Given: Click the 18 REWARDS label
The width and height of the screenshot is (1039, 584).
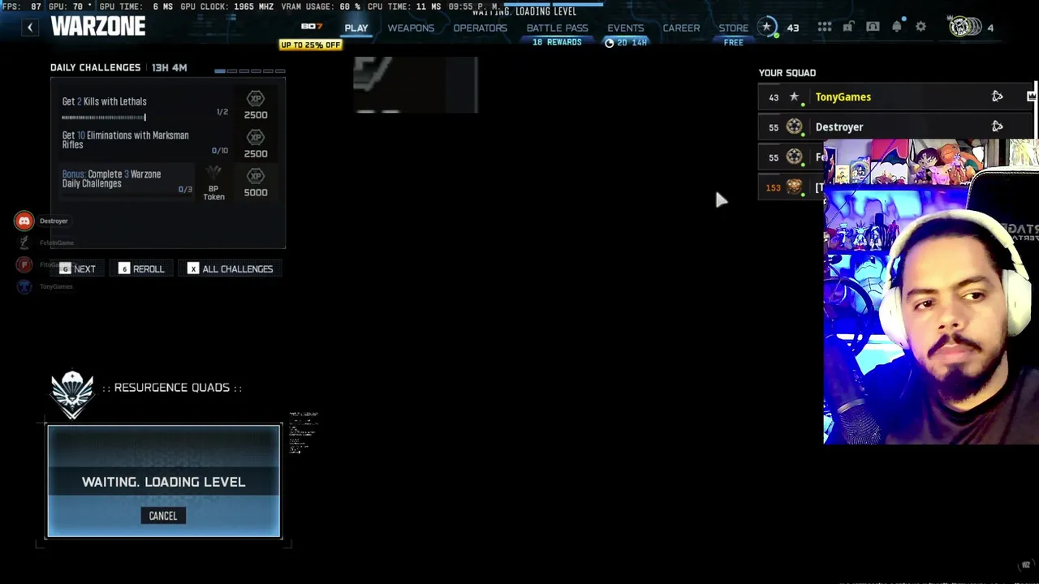Looking at the screenshot, I should (557, 42).
